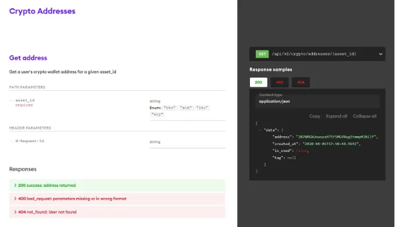Click the Responses heading
Screen dimensions: 395x227
23,169
